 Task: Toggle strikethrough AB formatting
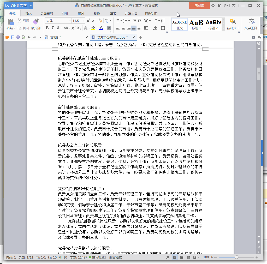66,28
